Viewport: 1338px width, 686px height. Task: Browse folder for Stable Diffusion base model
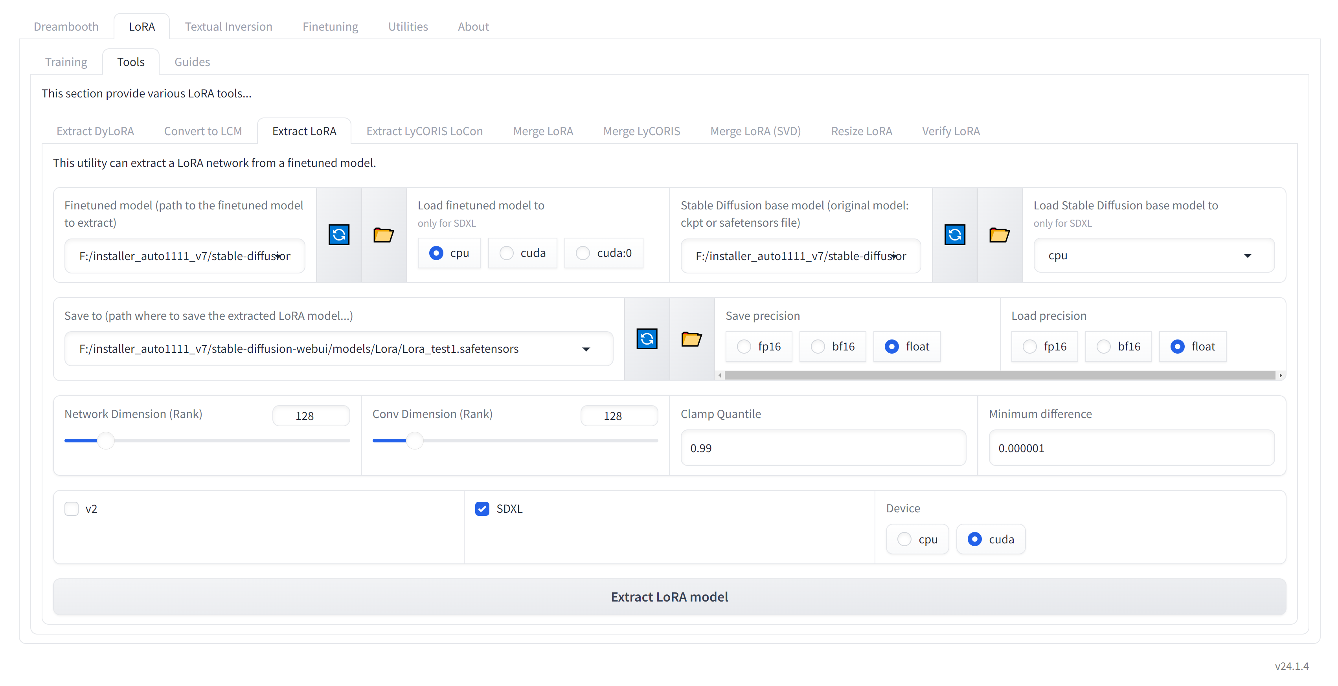click(999, 235)
